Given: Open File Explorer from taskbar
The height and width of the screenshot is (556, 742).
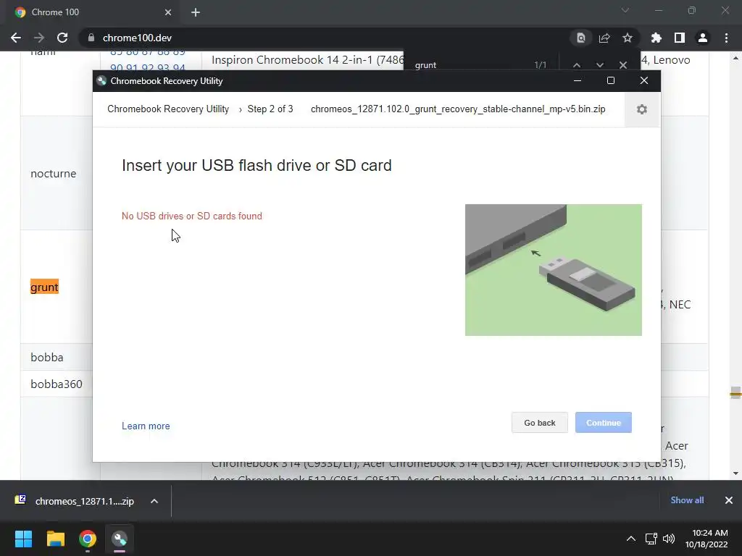Looking at the screenshot, I should coord(55,539).
